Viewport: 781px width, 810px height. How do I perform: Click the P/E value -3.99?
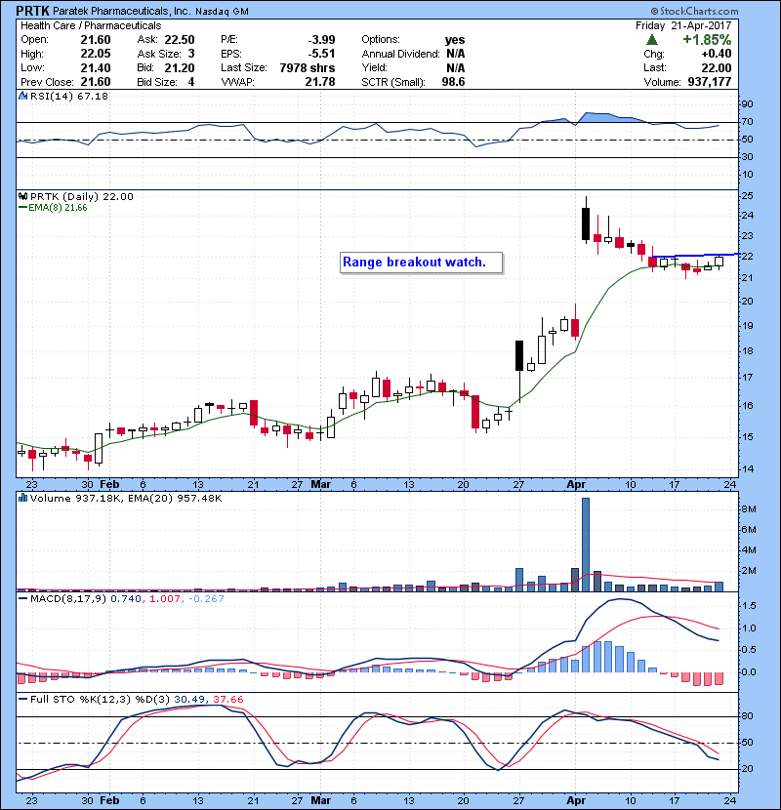321,40
